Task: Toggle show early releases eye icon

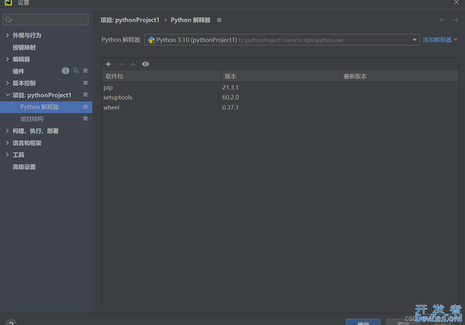Action: click(x=146, y=64)
